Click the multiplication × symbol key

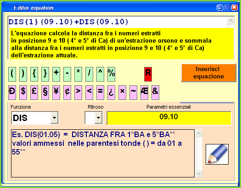123,93
